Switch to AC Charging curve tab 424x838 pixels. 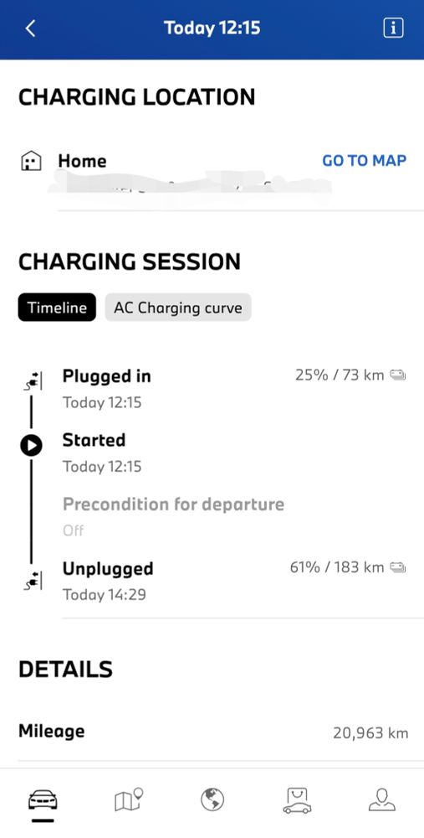178,308
